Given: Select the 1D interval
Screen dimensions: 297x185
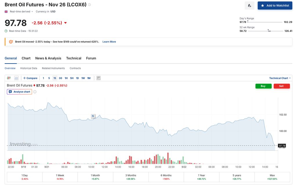Looking at the screenshot, I should click(77, 78).
